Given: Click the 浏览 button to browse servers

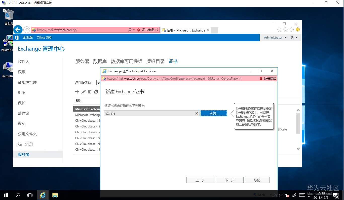Looking at the screenshot, I should pyautogui.click(x=214, y=113).
